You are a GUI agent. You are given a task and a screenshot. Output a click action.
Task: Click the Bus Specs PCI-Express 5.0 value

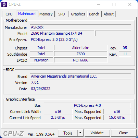(80, 39)
